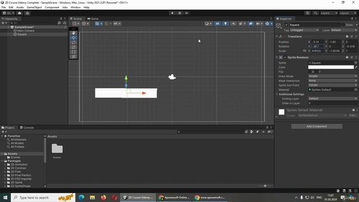The image size is (359, 202).
Task: Open the GameObject menu
Action: pos(34,7)
